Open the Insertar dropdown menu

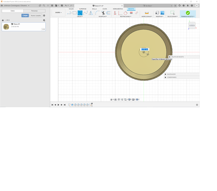159,17
